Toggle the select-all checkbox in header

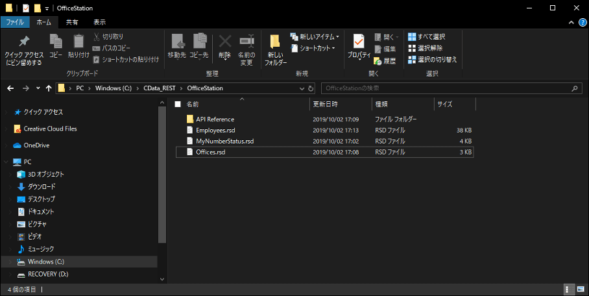[178, 104]
